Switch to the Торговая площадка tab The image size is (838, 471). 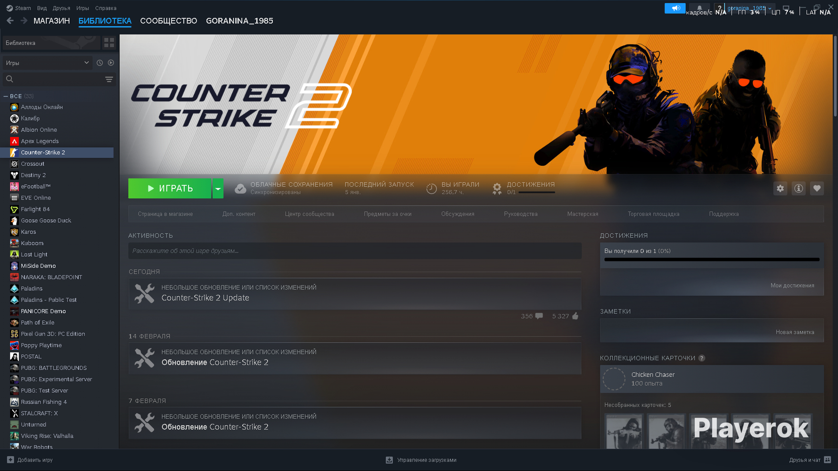click(x=653, y=214)
